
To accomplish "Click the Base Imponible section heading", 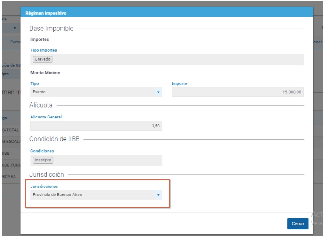I will pos(51,29).
